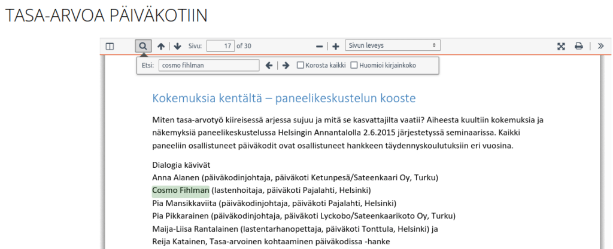Click the Etsi search text field

click(x=209, y=65)
